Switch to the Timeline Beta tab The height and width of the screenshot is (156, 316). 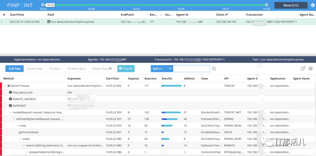(x=76, y=69)
